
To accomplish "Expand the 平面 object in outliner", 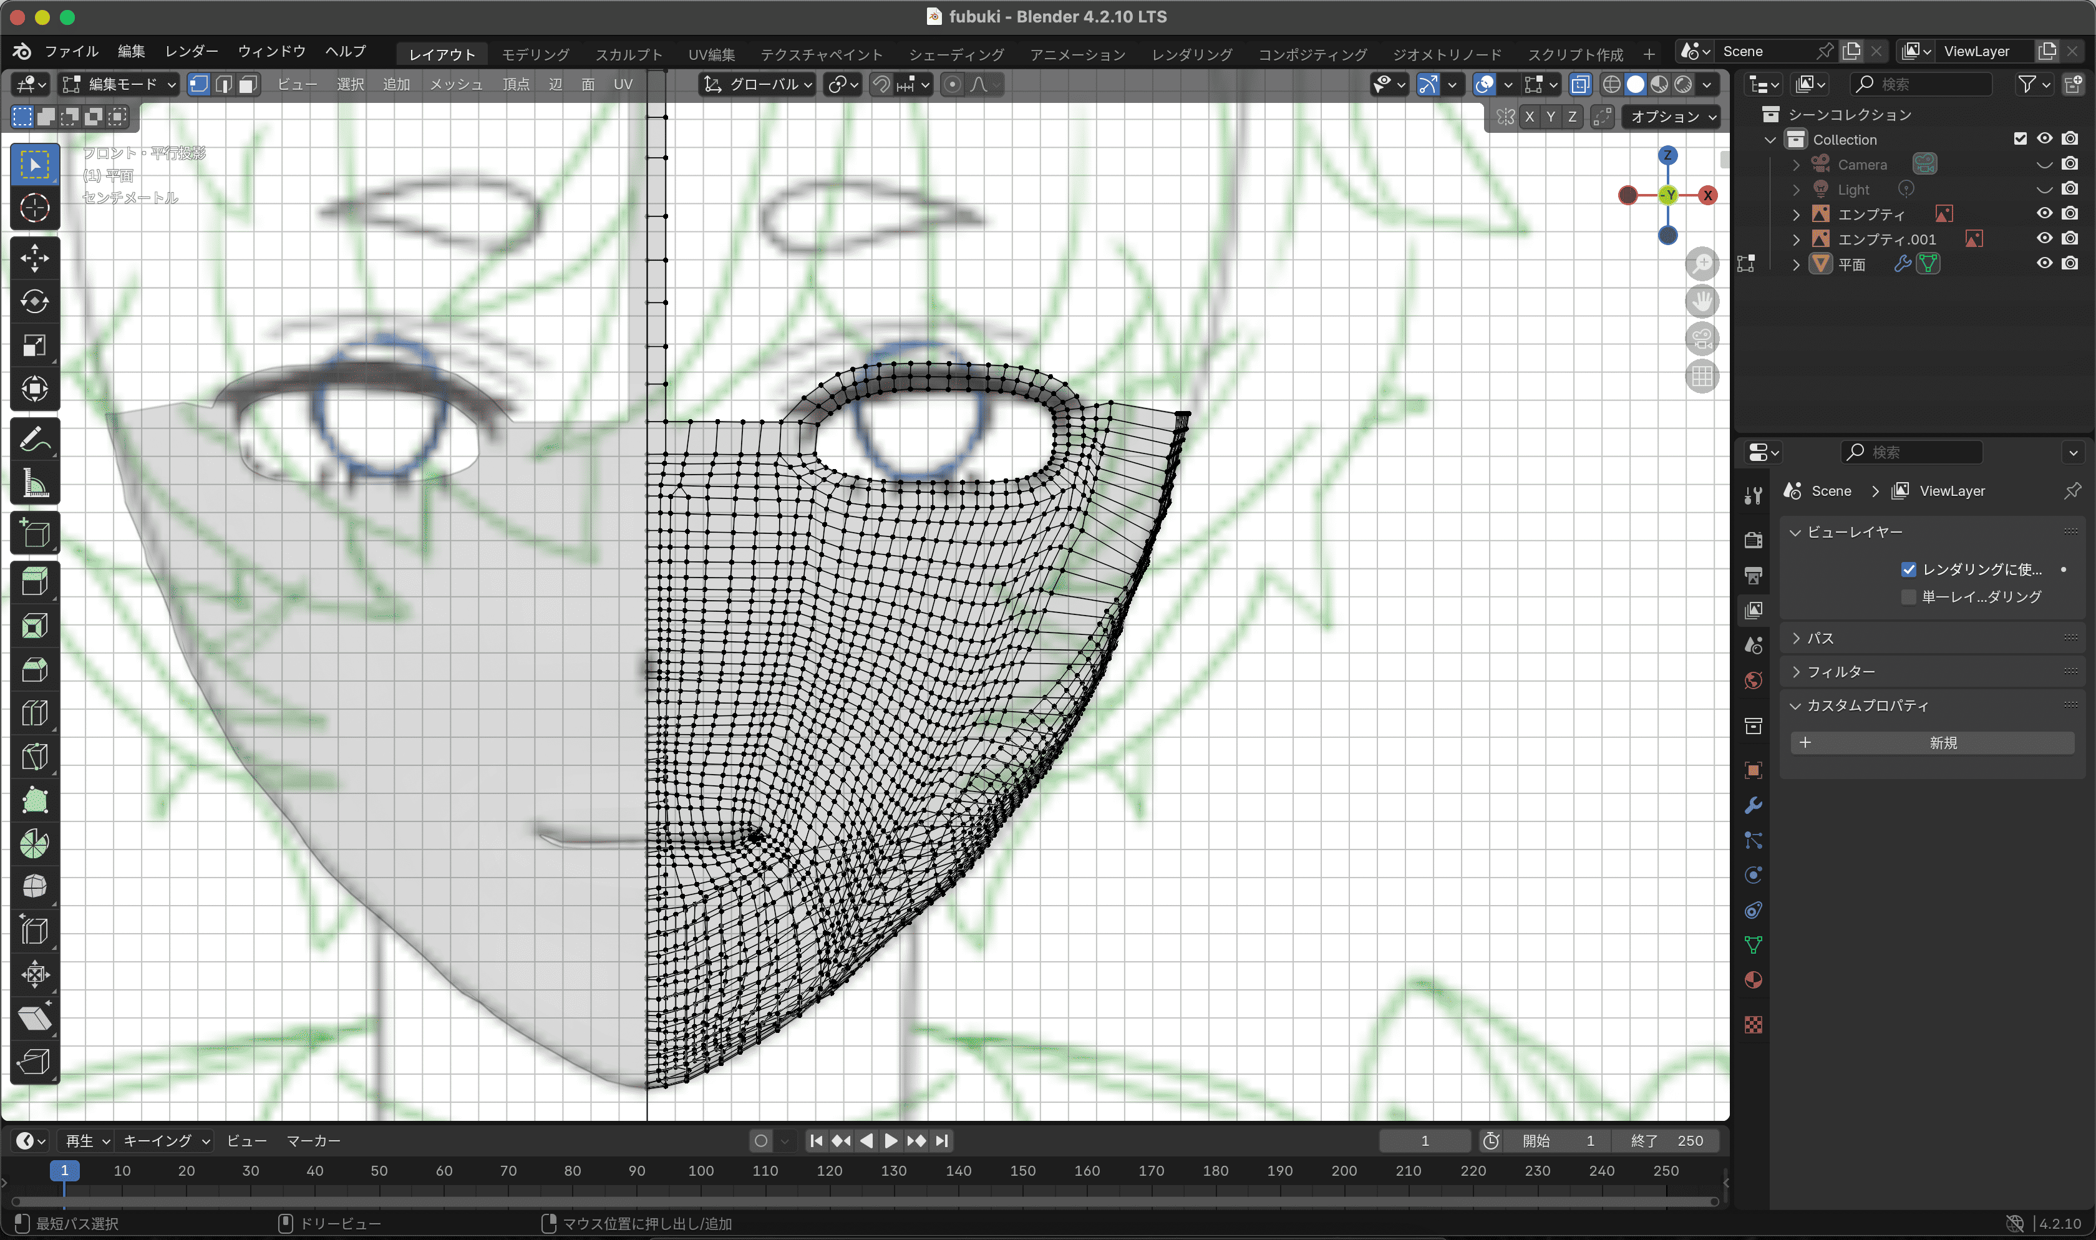I will click(1796, 264).
